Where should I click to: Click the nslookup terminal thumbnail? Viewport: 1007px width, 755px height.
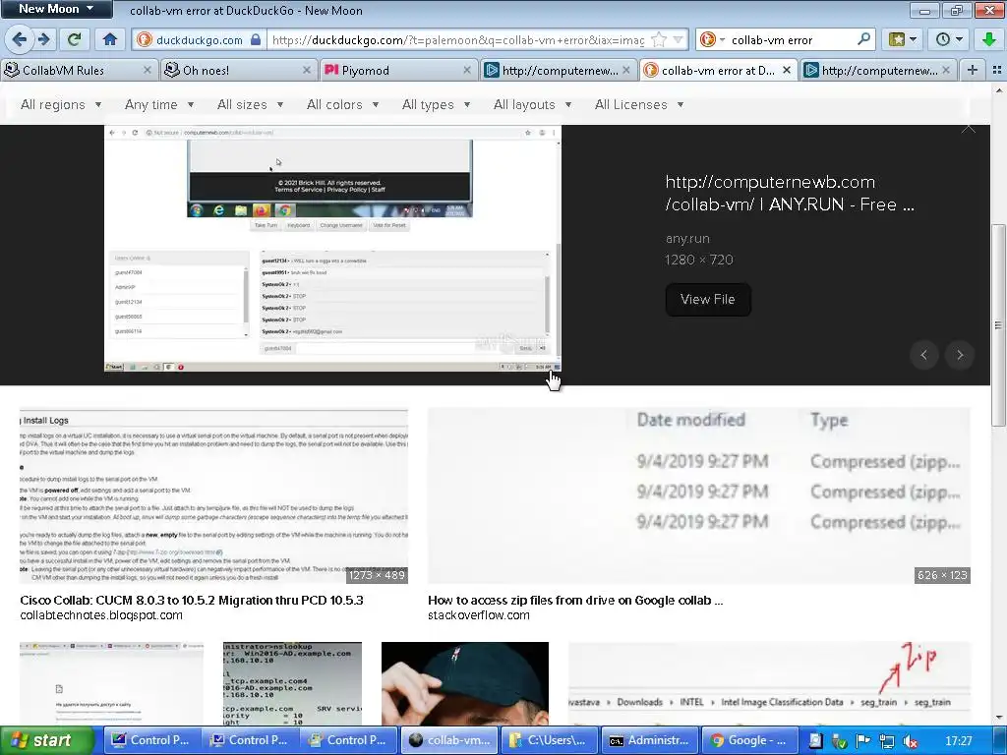pyautogui.click(x=292, y=683)
